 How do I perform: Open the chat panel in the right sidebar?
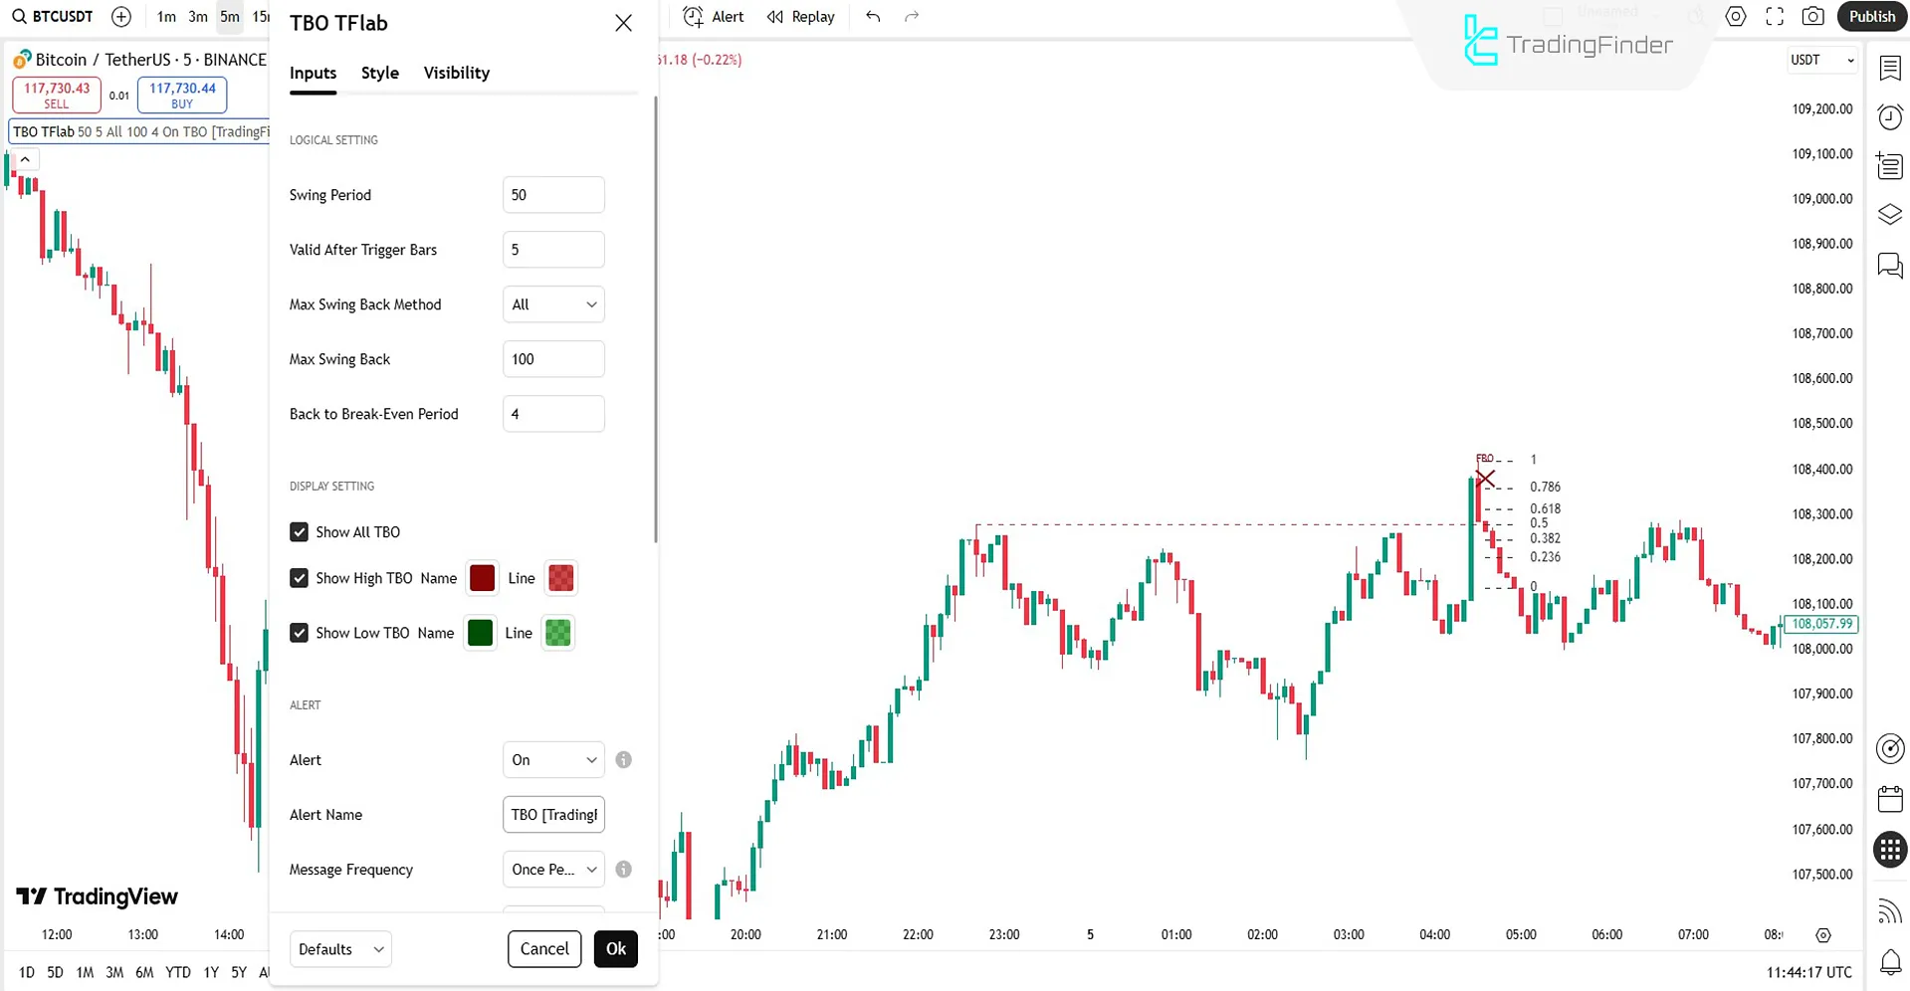[1890, 266]
